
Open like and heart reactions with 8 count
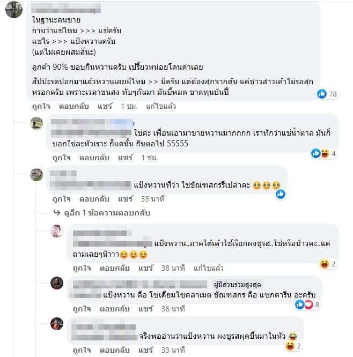pos(308,304)
